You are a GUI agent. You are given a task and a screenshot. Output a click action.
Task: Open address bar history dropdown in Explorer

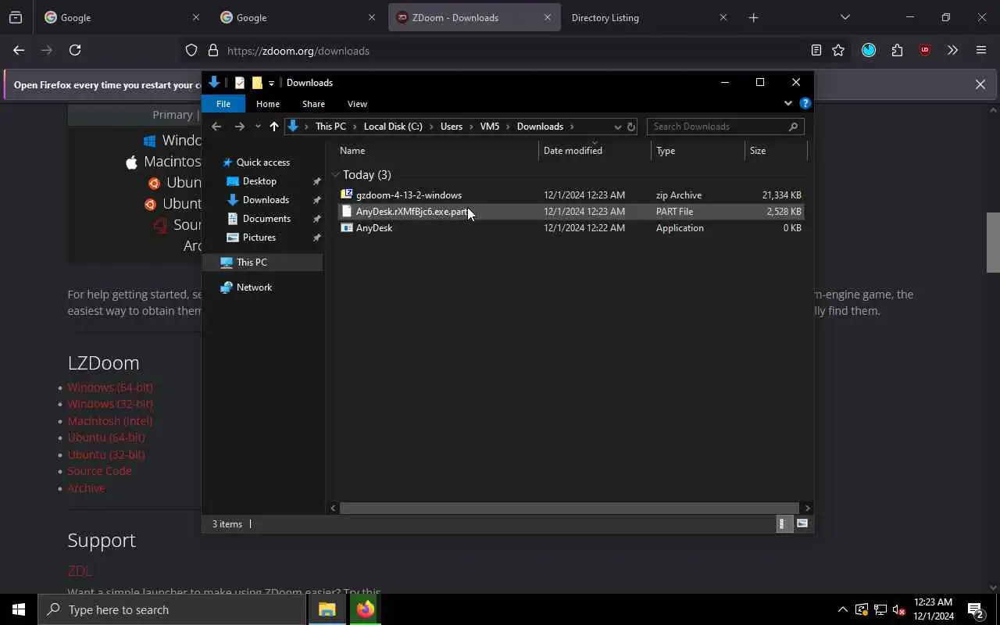(x=617, y=127)
